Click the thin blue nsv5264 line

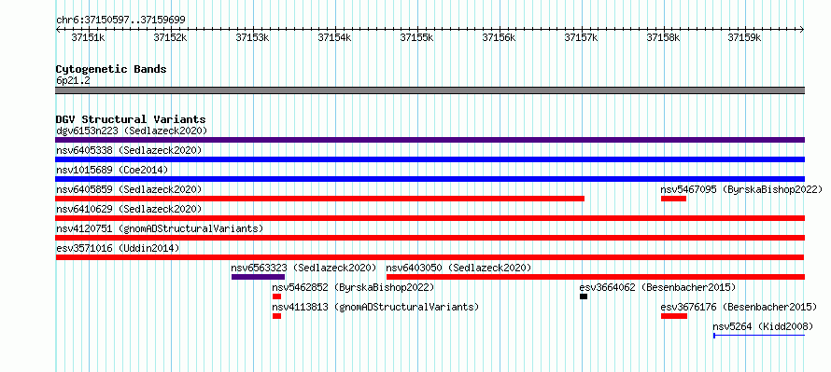pos(759,336)
